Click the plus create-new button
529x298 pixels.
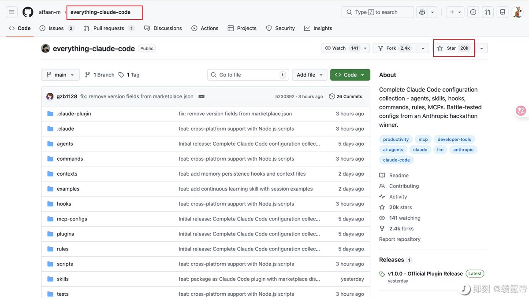pos(456,12)
